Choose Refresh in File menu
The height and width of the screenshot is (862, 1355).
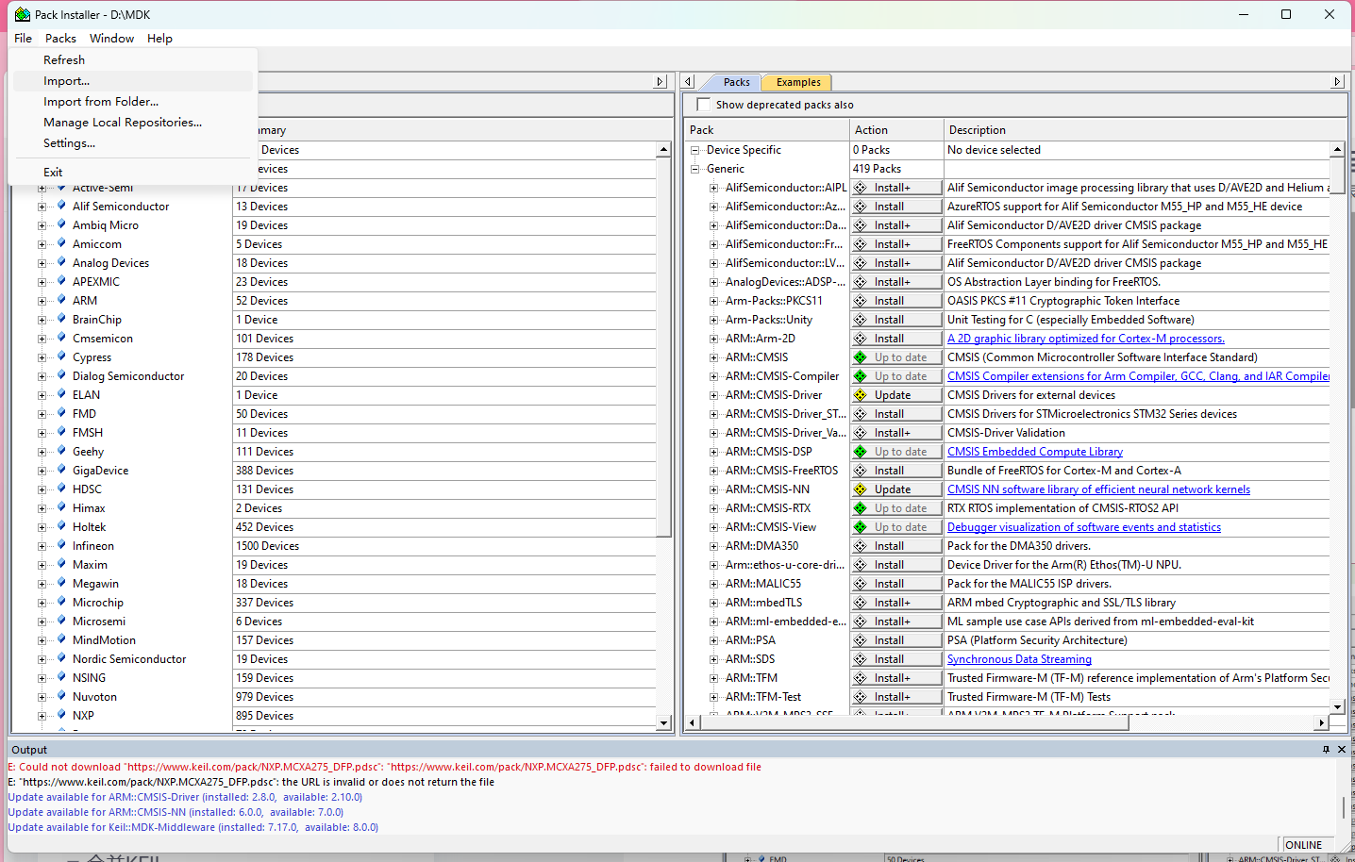coord(133,60)
